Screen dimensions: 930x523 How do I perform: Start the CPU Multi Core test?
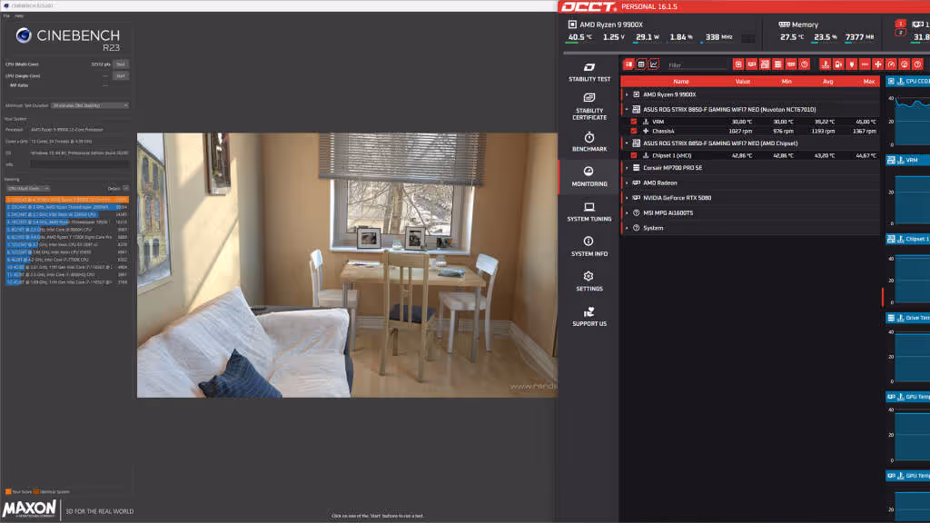(x=121, y=64)
